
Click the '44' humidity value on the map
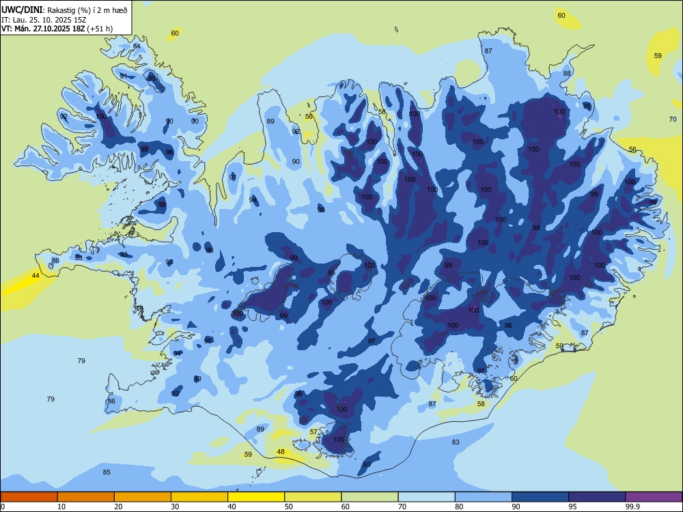click(36, 276)
